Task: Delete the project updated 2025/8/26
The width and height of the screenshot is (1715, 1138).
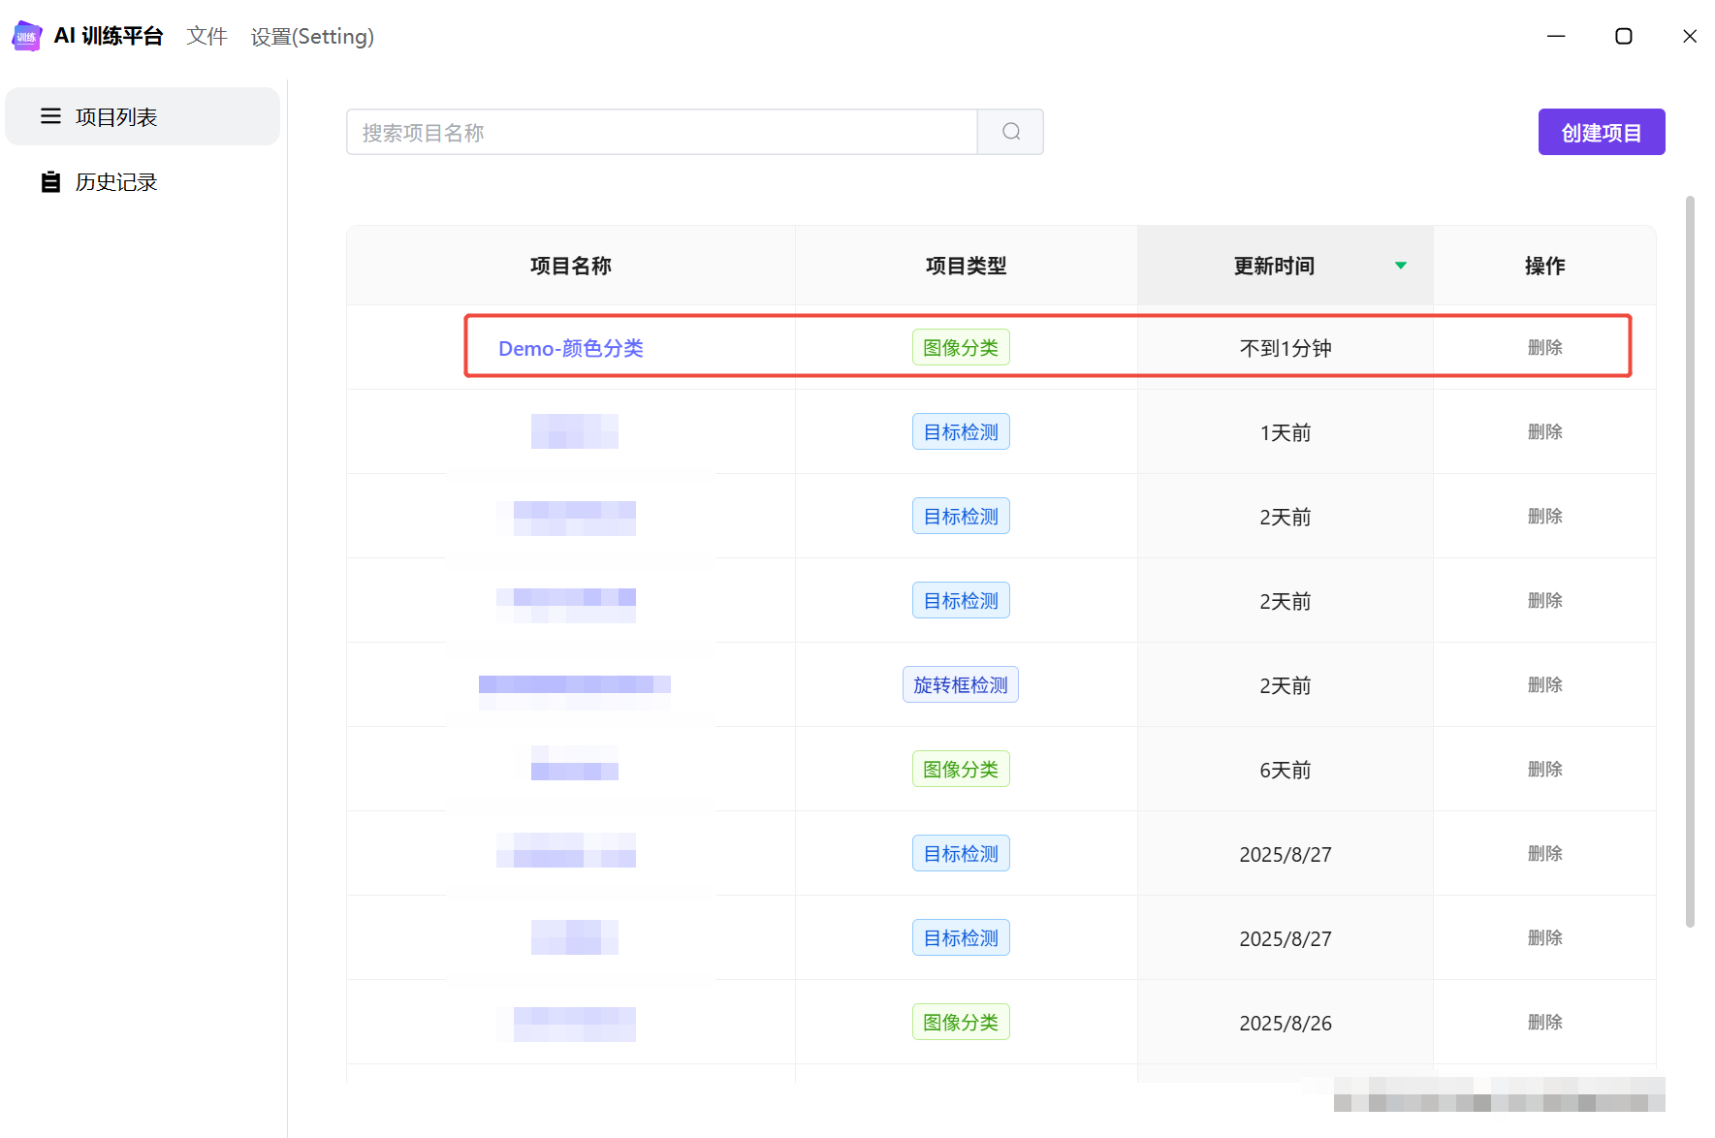Action: [1544, 1023]
